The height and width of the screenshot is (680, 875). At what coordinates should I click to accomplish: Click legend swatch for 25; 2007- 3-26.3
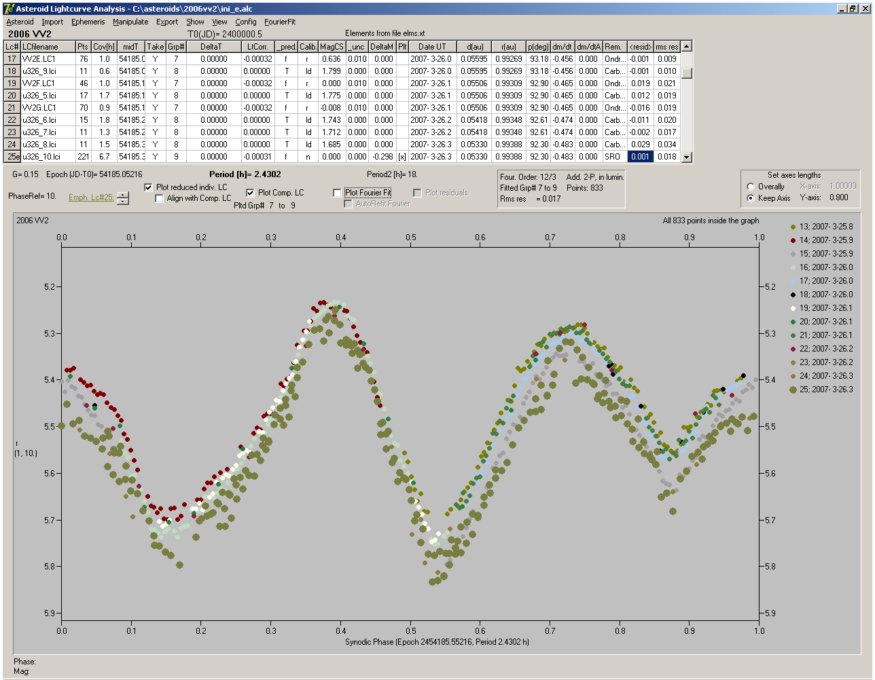793,390
